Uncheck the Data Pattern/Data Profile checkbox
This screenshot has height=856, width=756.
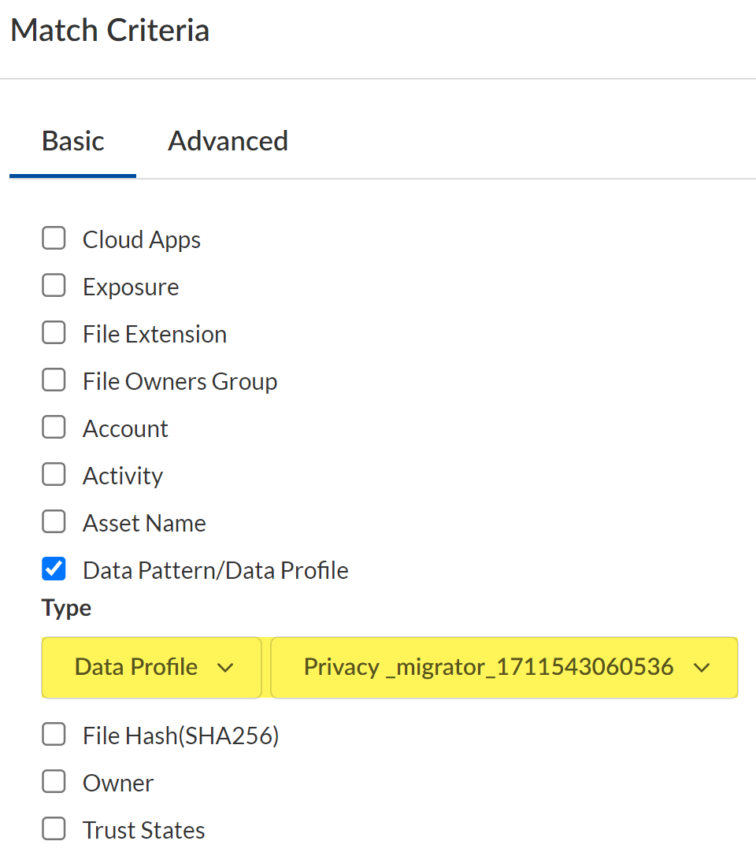click(54, 569)
